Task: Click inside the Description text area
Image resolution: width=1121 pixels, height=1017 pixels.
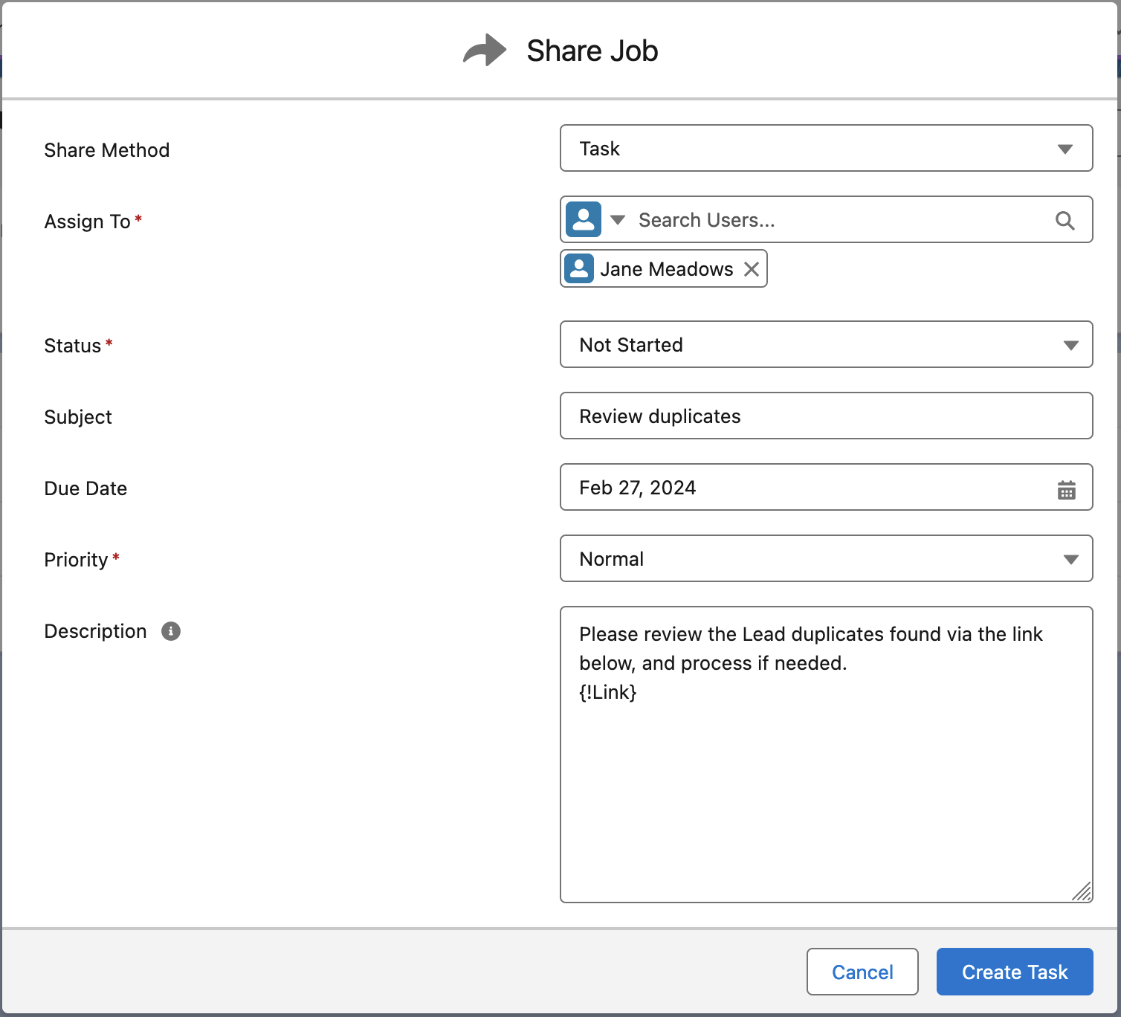Action: coord(826,755)
